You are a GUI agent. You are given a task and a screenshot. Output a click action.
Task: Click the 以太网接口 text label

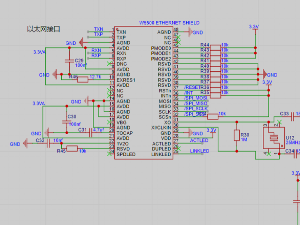tap(43, 29)
